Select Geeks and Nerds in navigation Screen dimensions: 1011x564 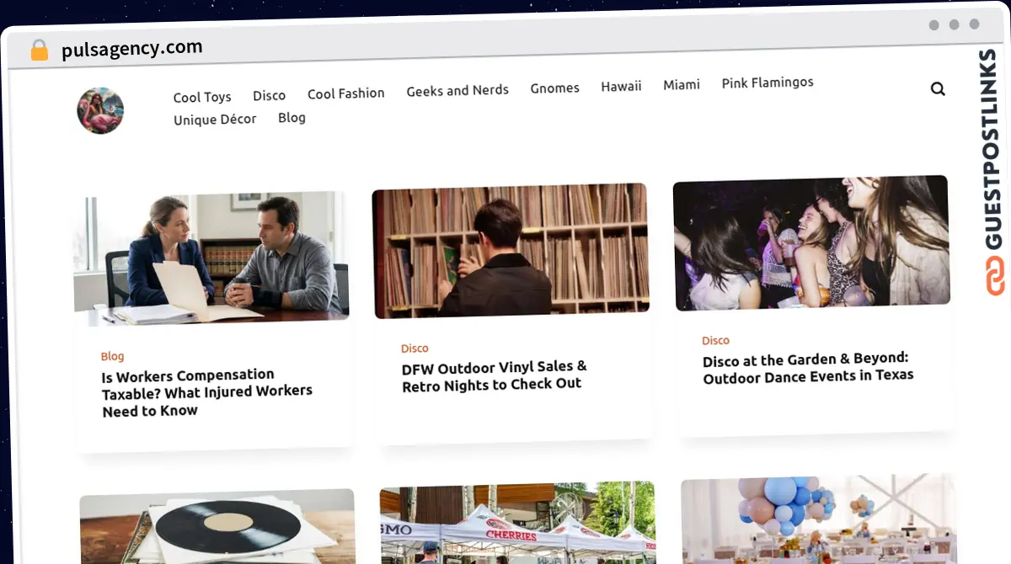(x=457, y=90)
